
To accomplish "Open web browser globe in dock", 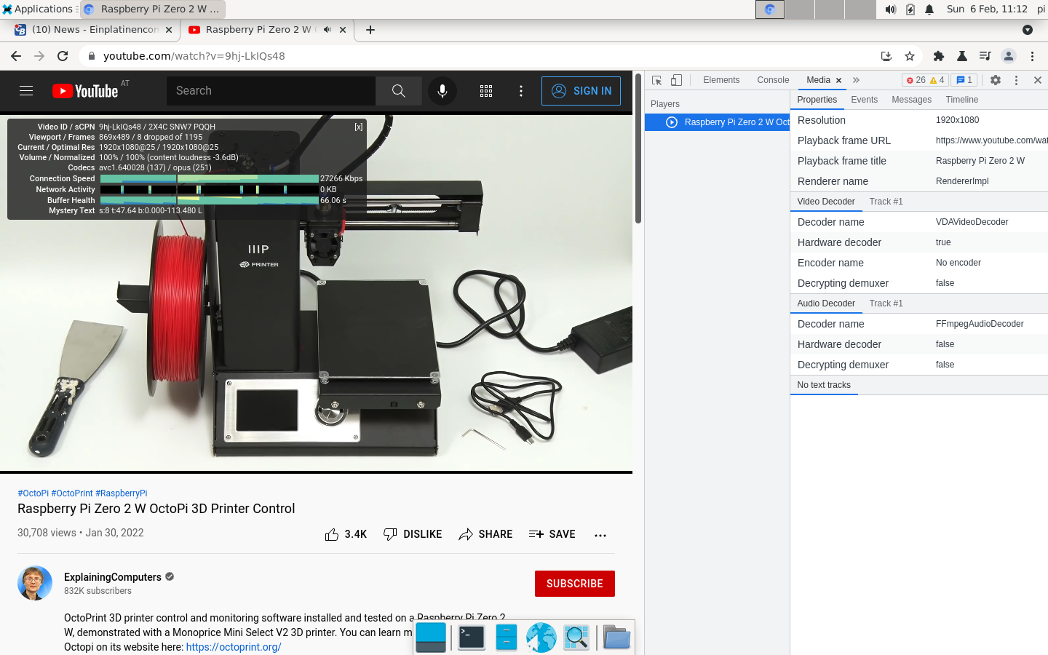I will pyautogui.click(x=541, y=638).
